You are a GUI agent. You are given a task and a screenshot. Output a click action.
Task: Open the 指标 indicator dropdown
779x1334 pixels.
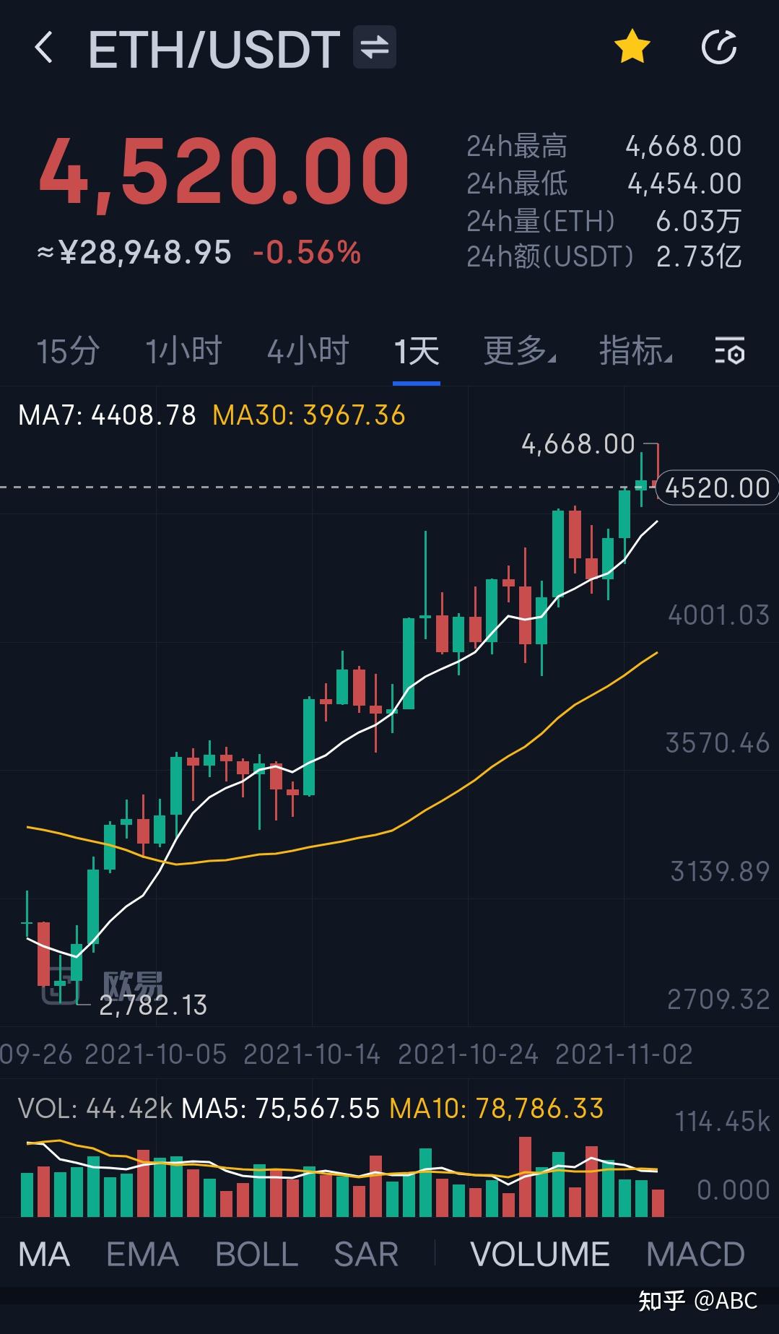click(634, 352)
